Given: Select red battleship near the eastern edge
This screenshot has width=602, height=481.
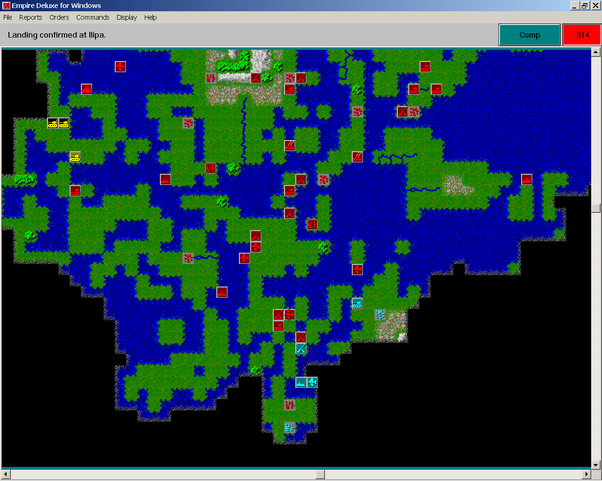Looking at the screenshot, I should coord(527,179).
